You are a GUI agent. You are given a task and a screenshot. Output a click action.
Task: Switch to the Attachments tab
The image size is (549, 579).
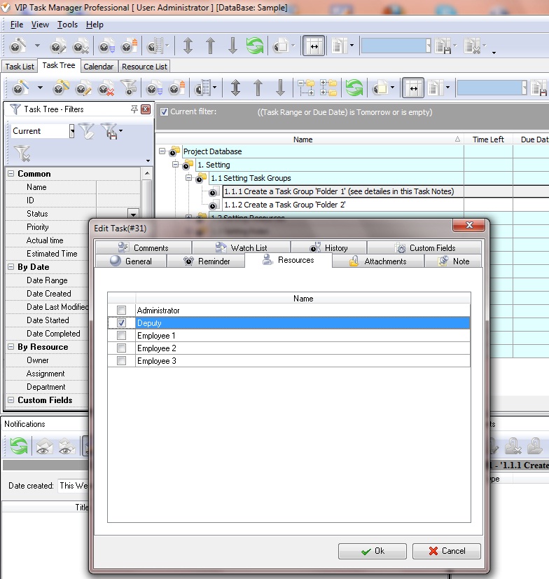pos(377,261)
